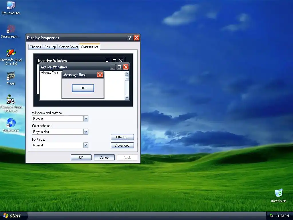Select the DataWagon shortcut icon

point(11,32)
